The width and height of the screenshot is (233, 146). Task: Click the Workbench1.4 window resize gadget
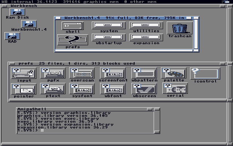coord(196,50)
